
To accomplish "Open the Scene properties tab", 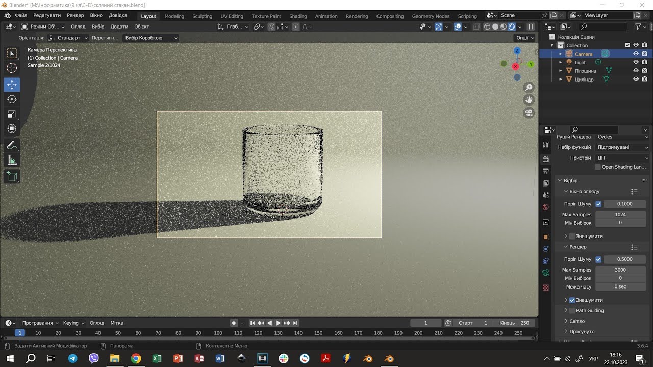I will (546, 195).
